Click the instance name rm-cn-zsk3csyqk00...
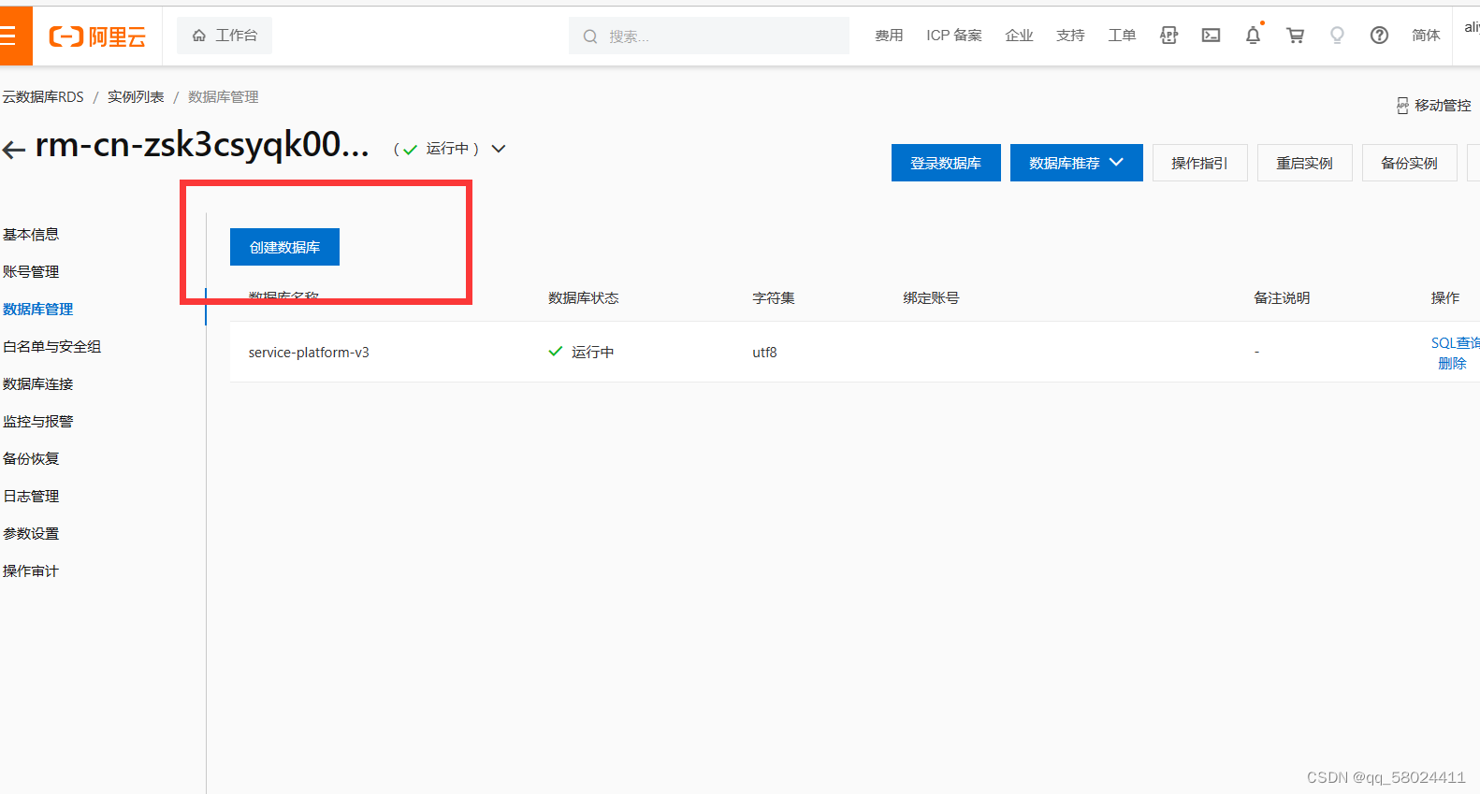 pos(202,145)
